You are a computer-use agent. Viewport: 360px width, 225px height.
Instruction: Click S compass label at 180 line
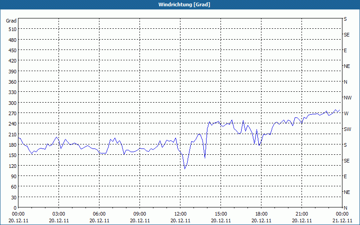[x=345, y=145]
